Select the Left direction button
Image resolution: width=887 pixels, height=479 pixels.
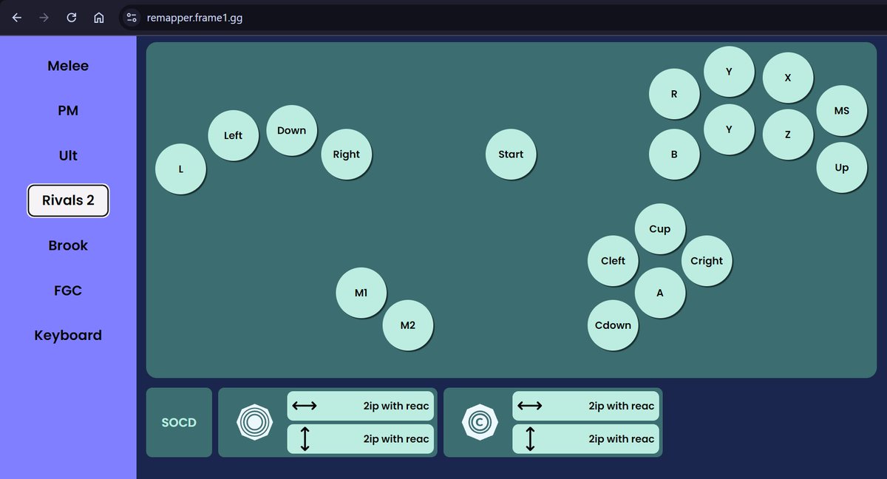point(233,135)
